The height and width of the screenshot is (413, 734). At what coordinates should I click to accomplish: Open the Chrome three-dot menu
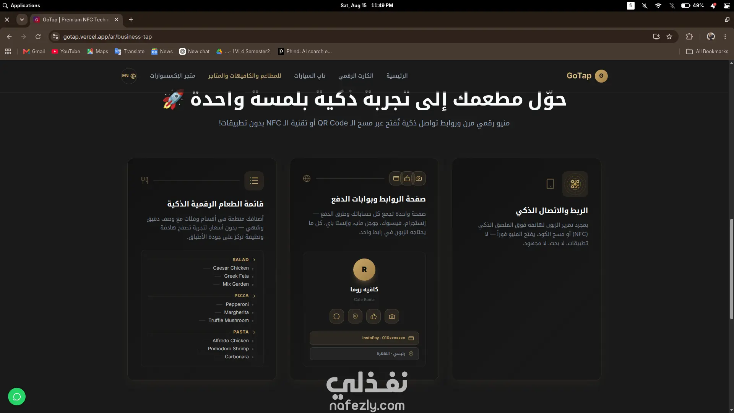point(725,37)
